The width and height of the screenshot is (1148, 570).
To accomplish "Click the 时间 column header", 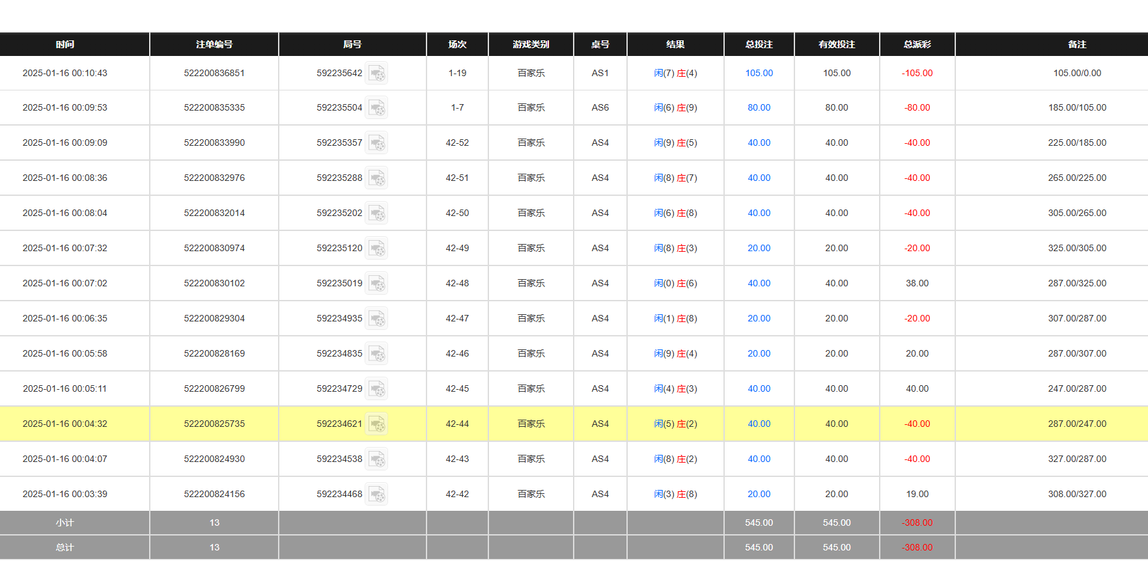I will click(65, 44).
